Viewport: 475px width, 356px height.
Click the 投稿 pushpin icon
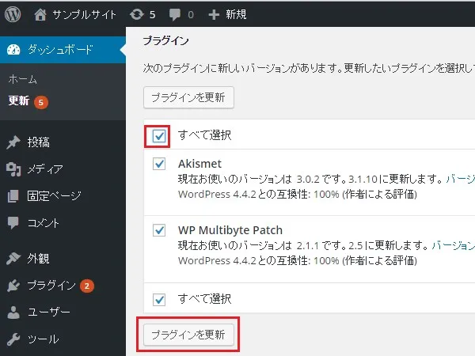pyautogui.click(x=13, y=142)
